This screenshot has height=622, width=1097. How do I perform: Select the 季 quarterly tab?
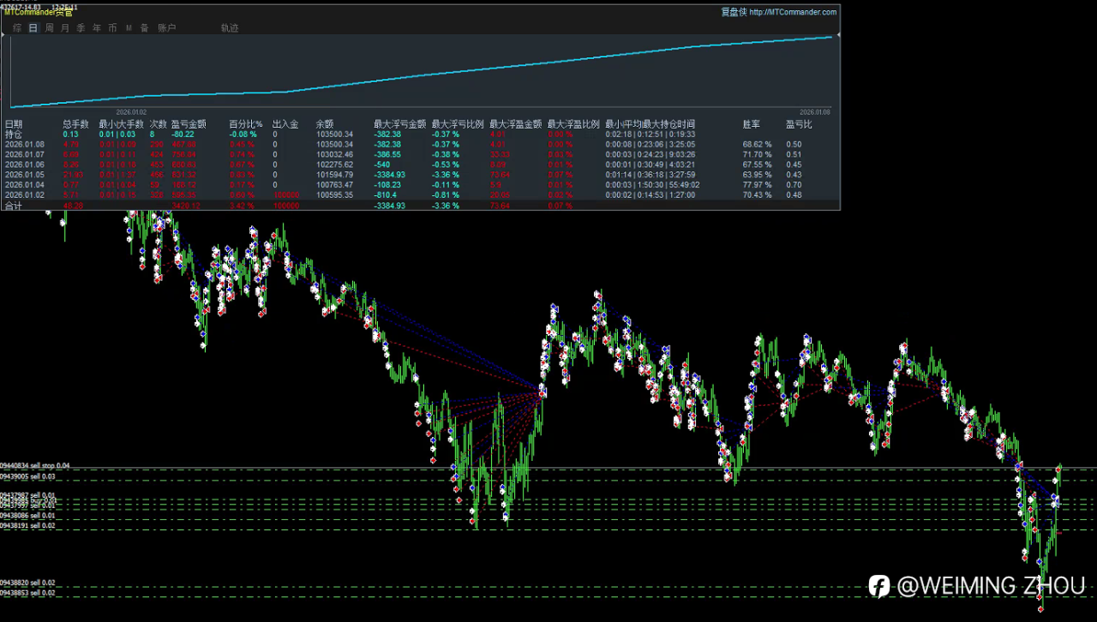(81, 28)
